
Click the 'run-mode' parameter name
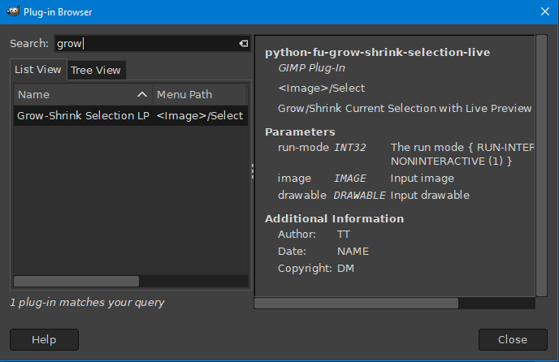(x=303, y=147)
